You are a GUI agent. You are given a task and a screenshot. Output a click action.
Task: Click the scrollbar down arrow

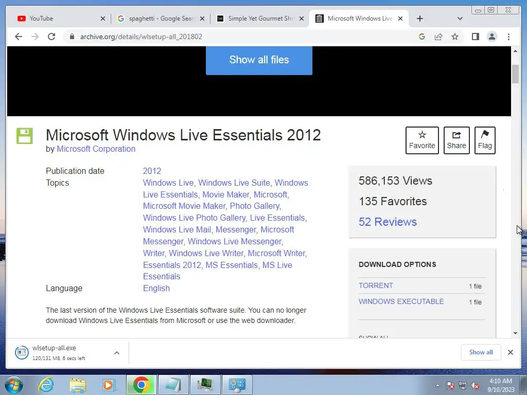pos(516,333)
